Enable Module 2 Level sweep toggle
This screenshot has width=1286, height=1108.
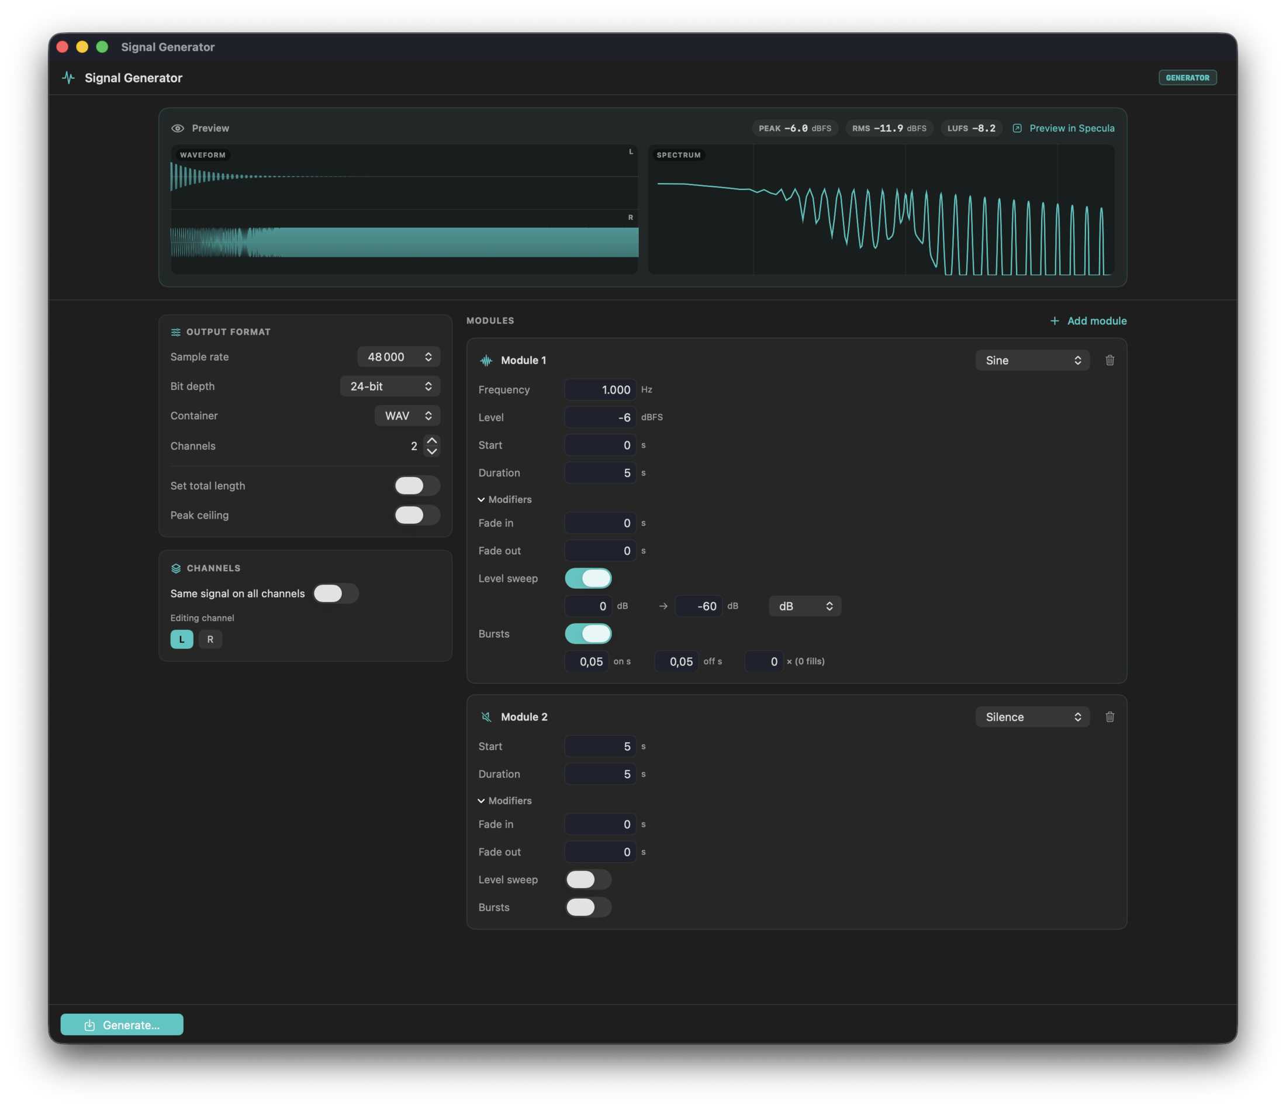pyautogui.click(x=589, y=879)
